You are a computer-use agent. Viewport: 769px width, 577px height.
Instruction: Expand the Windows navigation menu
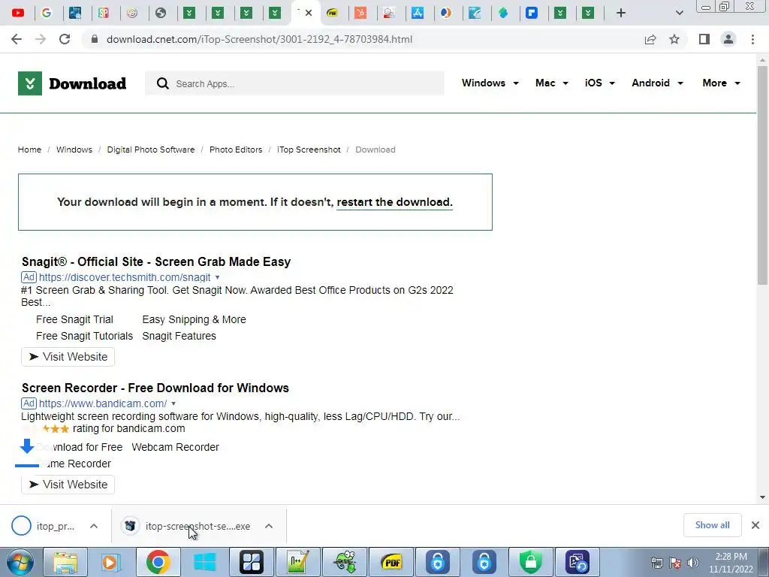pyautogui.click(x=490, y=83)
